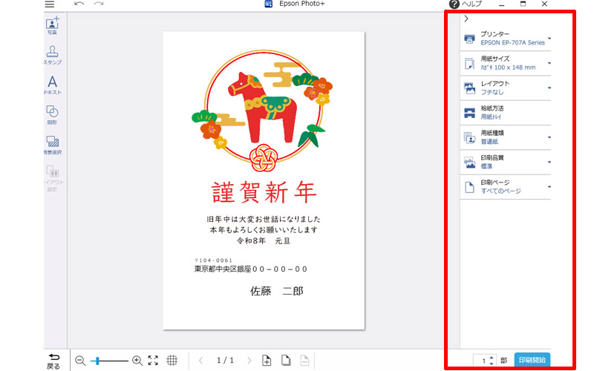Select the Stamp (スタンプ) tool
This screenshot has width=594, height=371.
(52, 55)
